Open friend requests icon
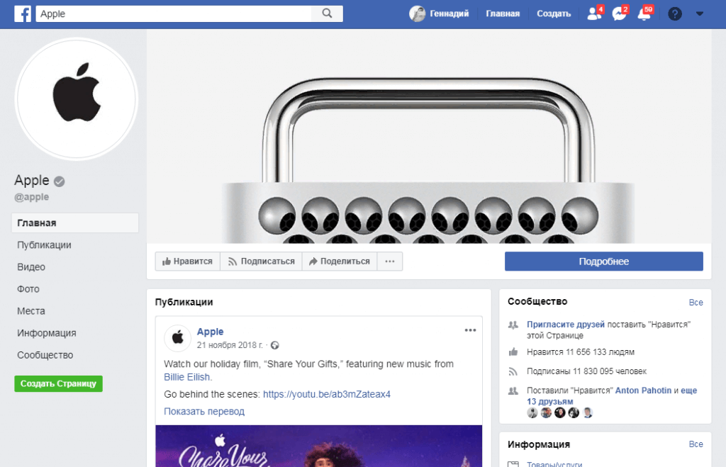Image resolution: width=726 pixels, height=467 pixels. (x=594, y=13)
